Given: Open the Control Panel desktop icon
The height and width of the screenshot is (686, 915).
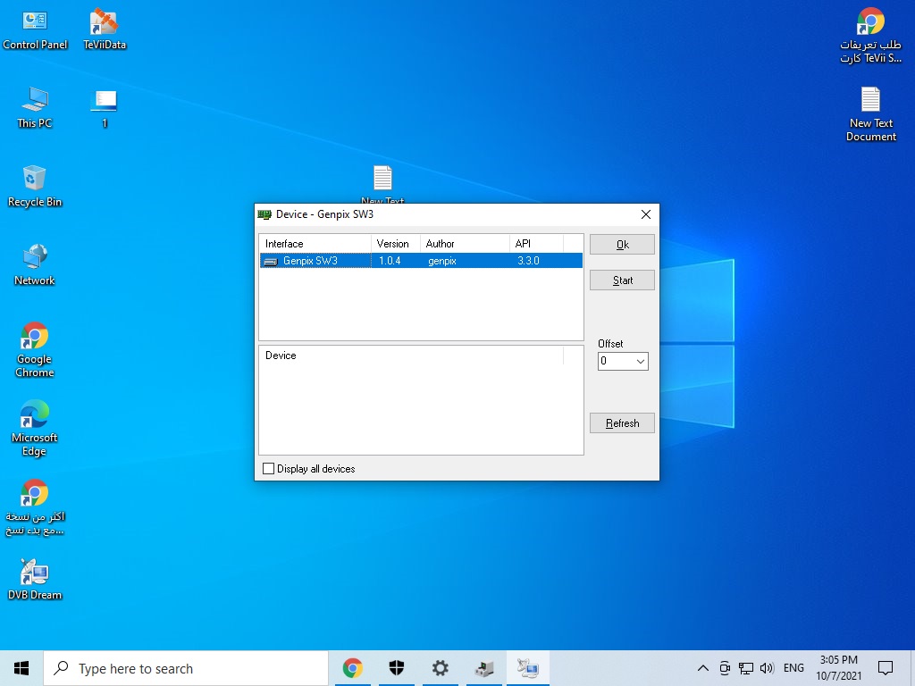Looking at the screenshot, I should [35, 29].
